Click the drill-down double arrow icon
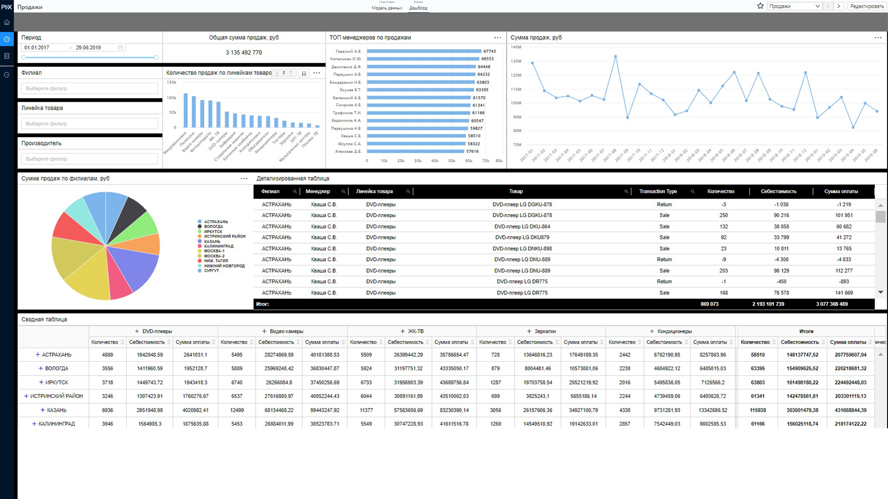 [304, 73]
